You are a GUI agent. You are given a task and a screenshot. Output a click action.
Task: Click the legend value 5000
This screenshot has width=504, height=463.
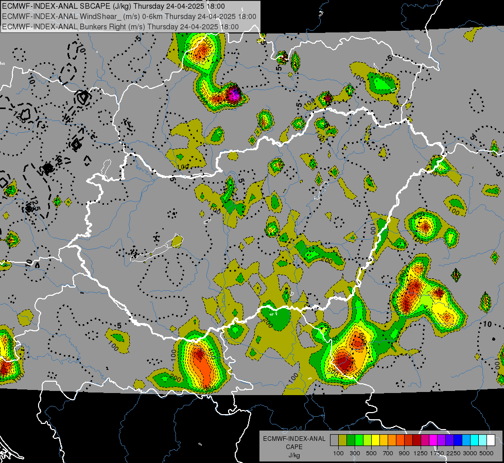pyautogui.click(x=486, y=453)
